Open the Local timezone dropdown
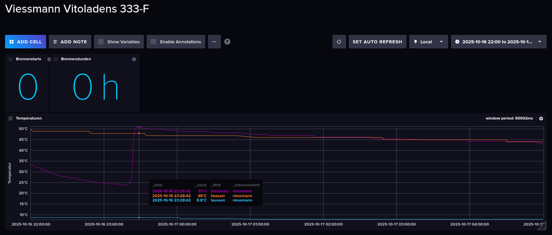 coord(428,41)
